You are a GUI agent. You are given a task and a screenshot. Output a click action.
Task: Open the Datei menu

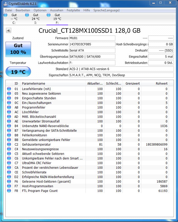pos(8,10)
